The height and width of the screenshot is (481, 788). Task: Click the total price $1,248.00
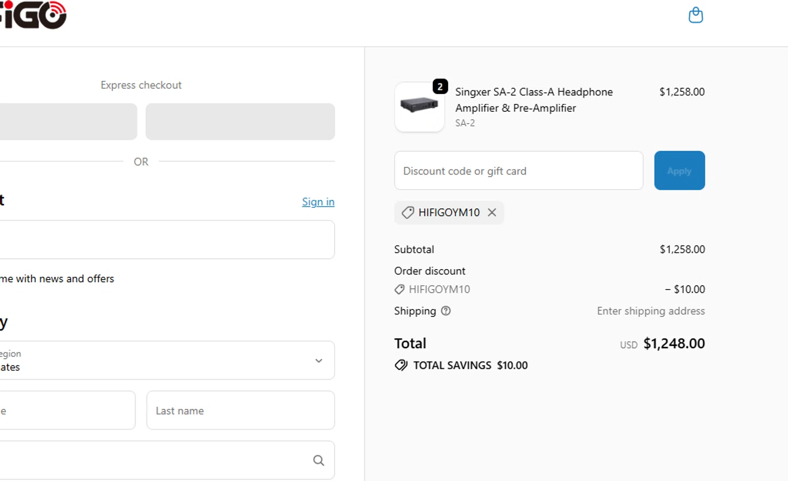674,344
